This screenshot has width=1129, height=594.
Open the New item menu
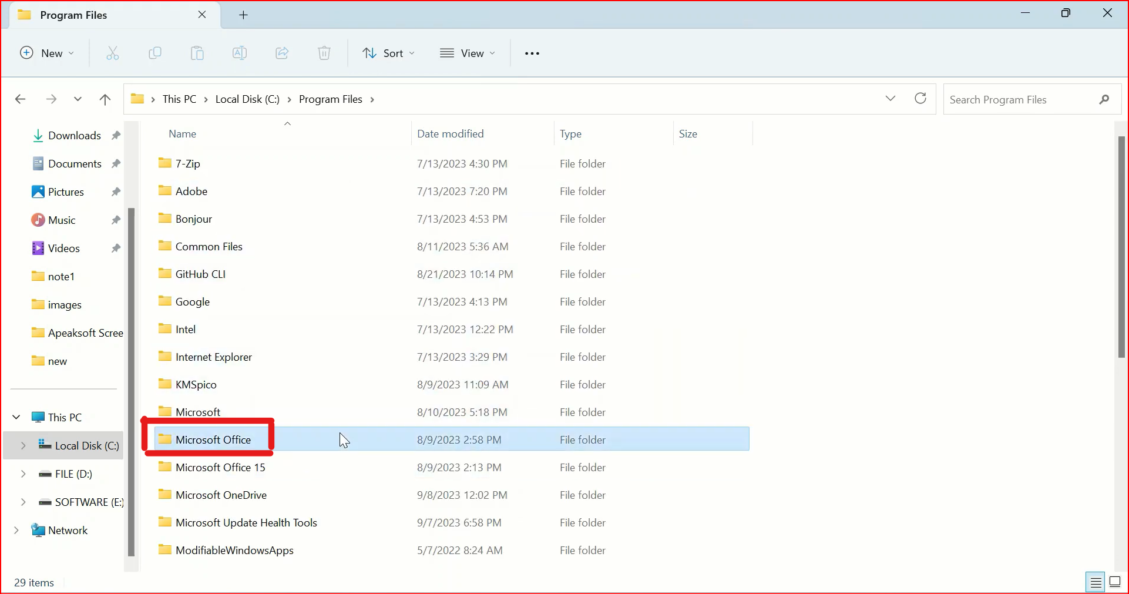[47, 53]
